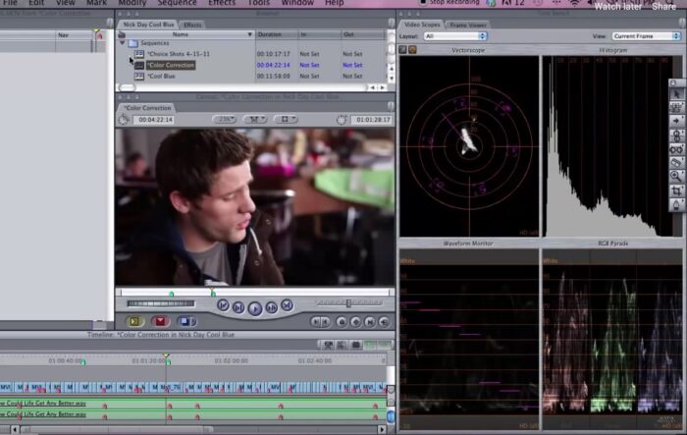Select the Track Select forward tool
The width and height of the screenshot is (687, 435).
(x=676, y=121)
